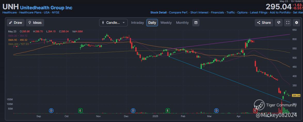This screenshot has width=303, height=122.
Task: Open the Healthcare sector link
Action: [x=10, y=12]
